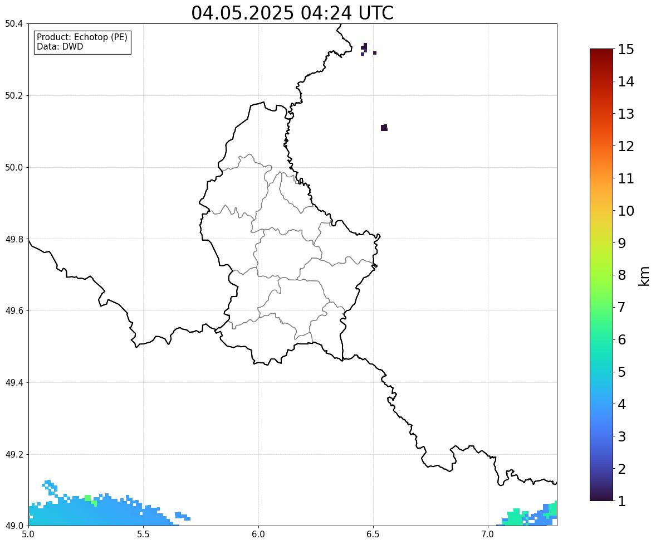Click the 'Product: Echotop (PE)' legend text

coord(82,37)
